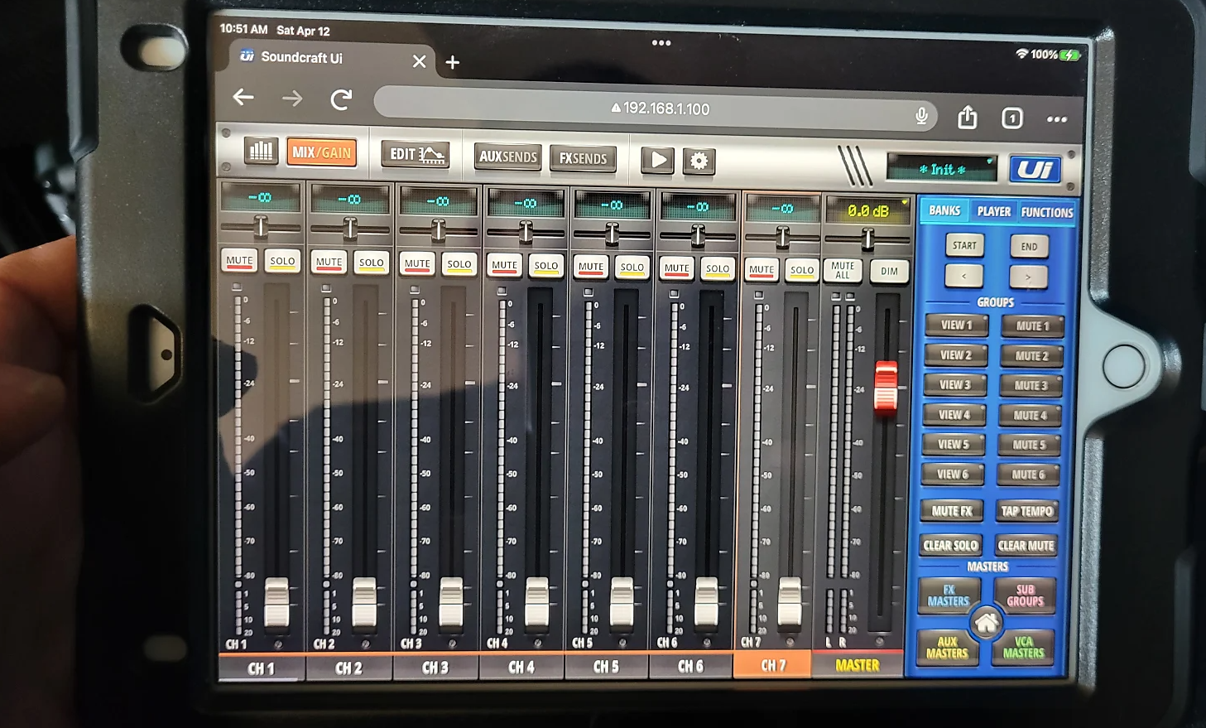The width and height of the screenshot is (1206, 728).
Task: Open FX SENDS view
Action: [583, 158]
